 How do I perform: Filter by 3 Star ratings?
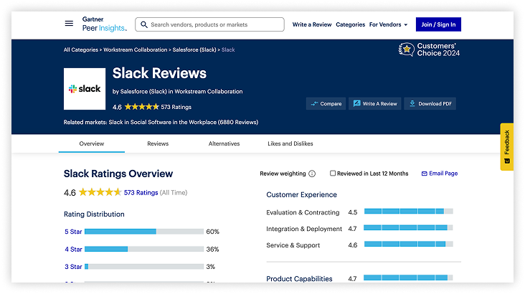73,267
